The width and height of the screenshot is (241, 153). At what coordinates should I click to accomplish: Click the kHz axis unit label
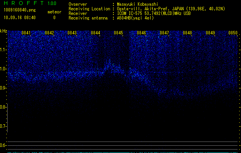[3, 31]
